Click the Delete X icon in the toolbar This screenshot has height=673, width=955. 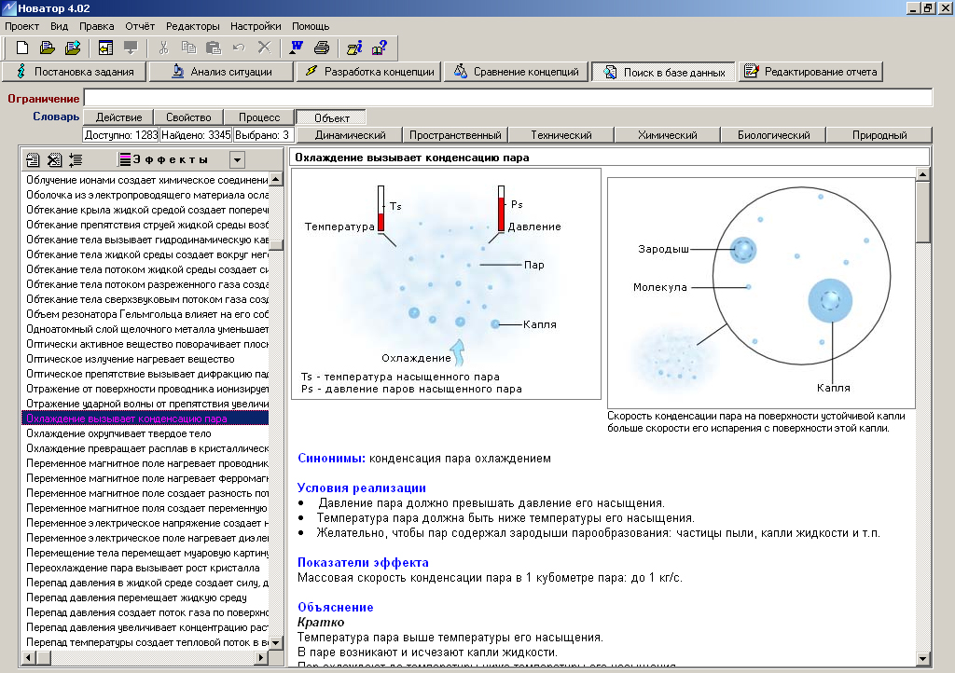(x=264, y=48)
